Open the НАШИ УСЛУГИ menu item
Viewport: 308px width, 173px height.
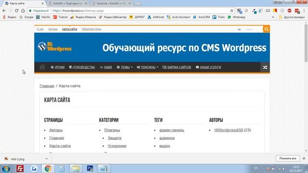[208, 67]
